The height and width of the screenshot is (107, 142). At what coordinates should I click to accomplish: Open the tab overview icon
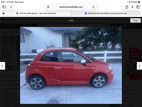click(x=138, y=7)
